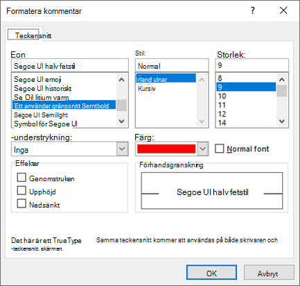Select font size 10
Image resolution: width=300 pixels, height=286 pixels.
tap(246, 96)
